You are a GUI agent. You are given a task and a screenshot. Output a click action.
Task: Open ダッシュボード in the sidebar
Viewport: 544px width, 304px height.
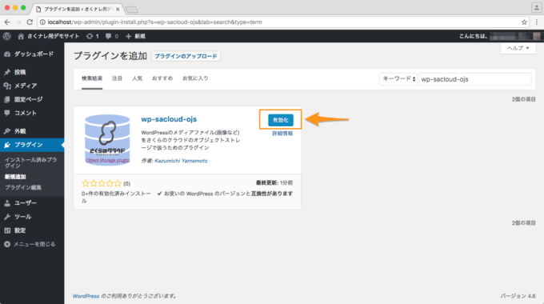tap(32, 54)
